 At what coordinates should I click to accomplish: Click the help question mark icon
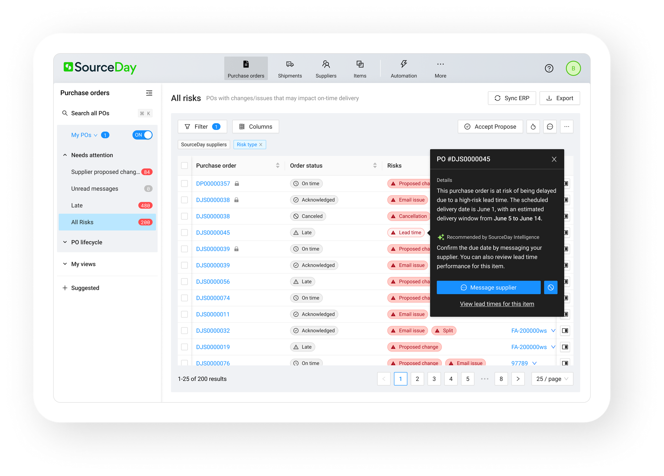click(x=549, y=68)
